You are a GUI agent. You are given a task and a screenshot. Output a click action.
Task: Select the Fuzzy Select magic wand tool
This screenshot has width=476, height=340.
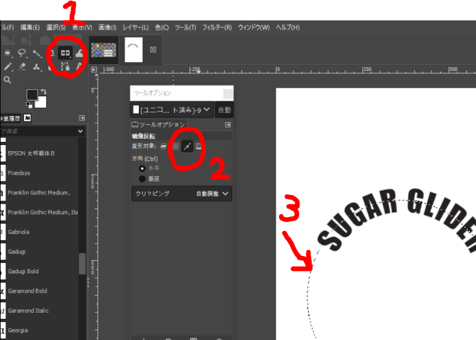tap(37, 54)
